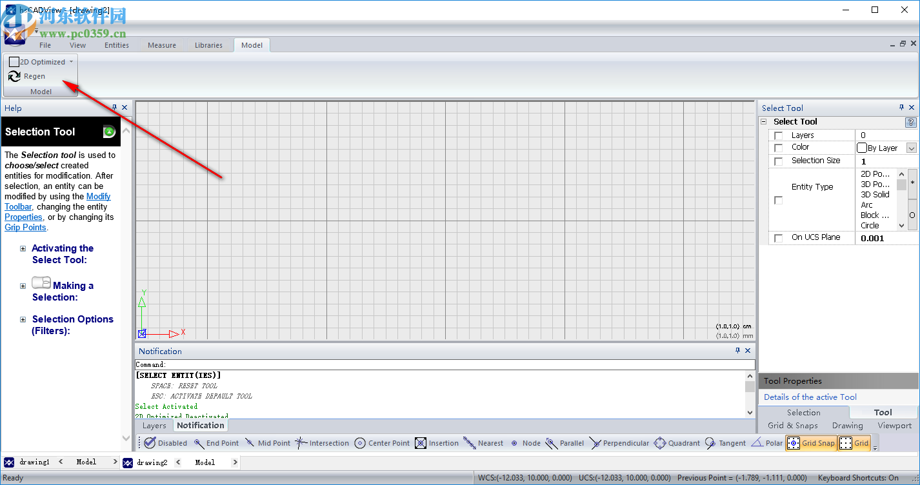Enable Insertion snap
Image resolution: width=920 pixels, height=485 pixels.
tap(437, 443)
